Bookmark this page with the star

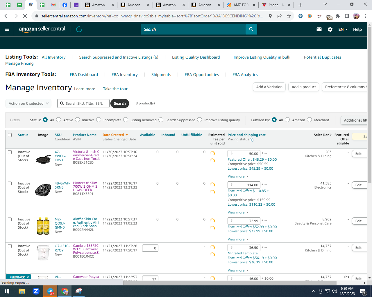point(289,16)
